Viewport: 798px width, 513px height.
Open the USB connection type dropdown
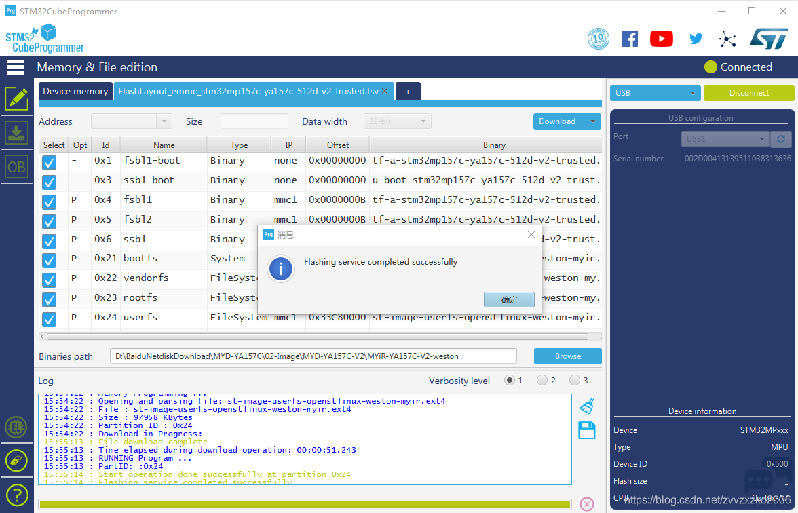(655, 92)
